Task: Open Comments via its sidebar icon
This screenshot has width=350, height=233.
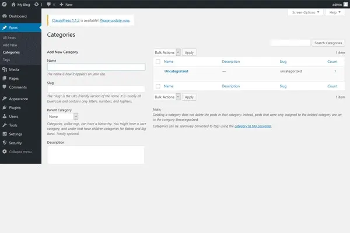Action: pos(5,87)
